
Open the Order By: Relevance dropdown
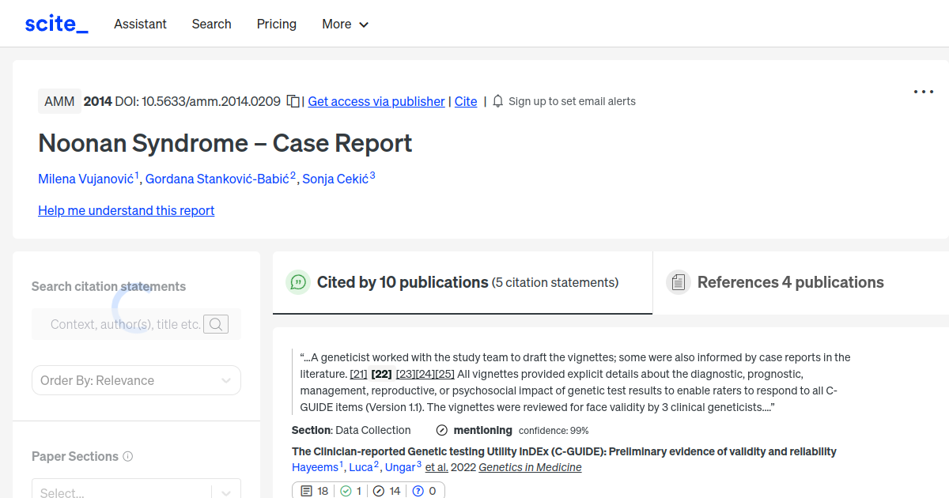pos(136,380)
